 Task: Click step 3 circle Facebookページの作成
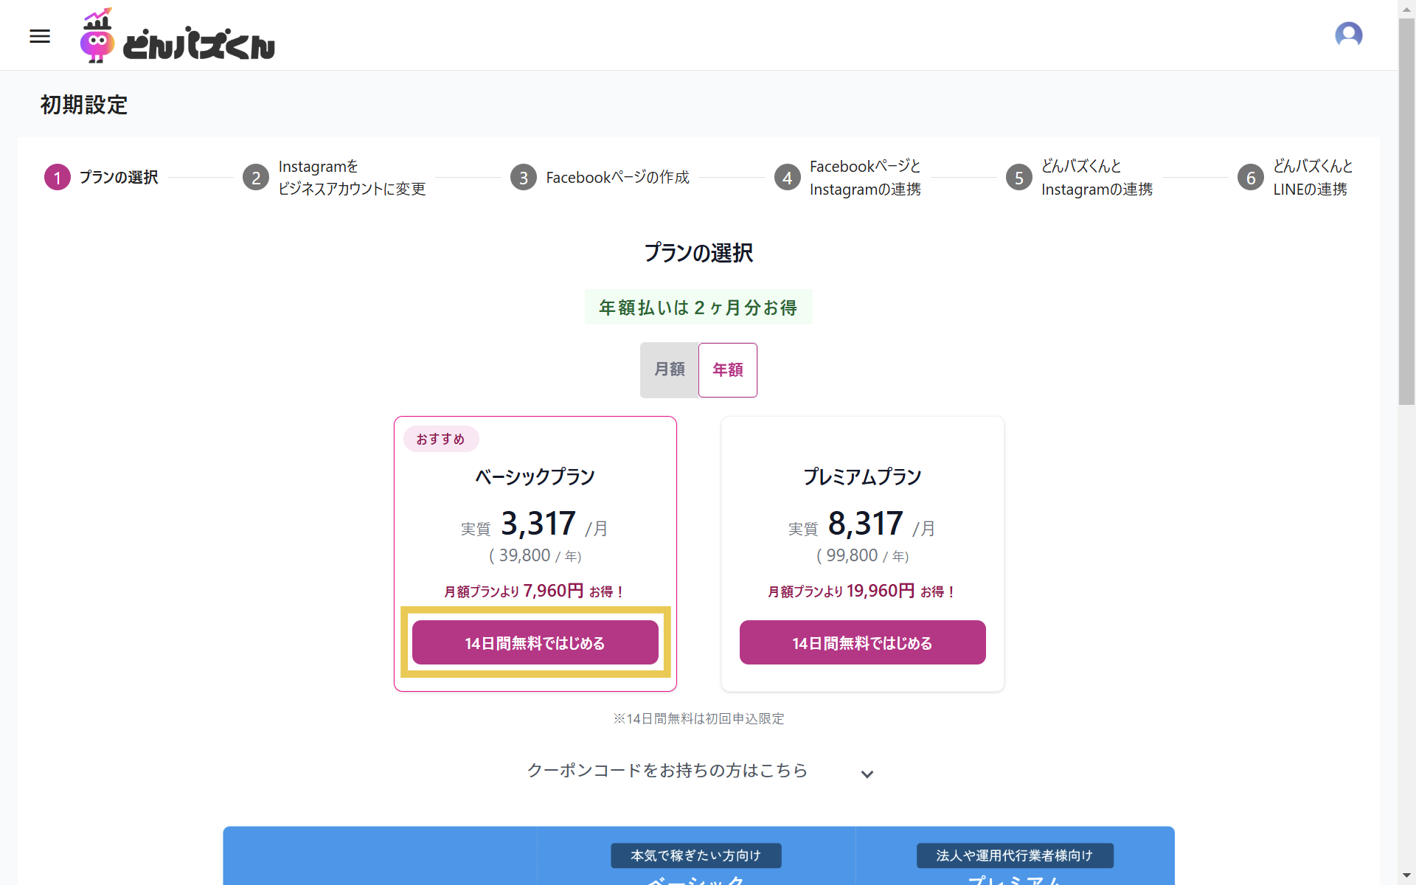tap(524, 178)
